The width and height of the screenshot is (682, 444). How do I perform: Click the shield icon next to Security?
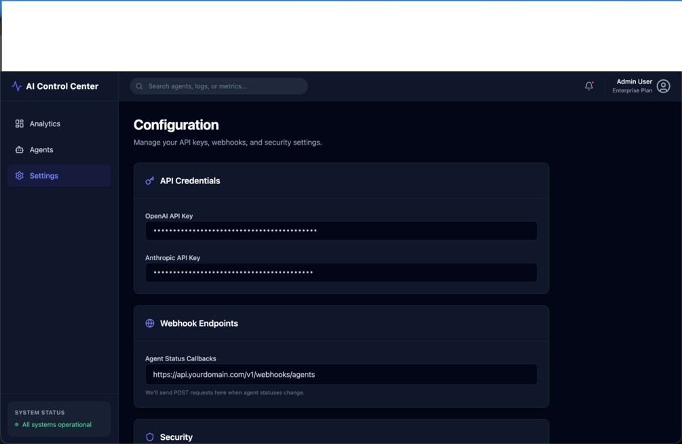[149, 437]
